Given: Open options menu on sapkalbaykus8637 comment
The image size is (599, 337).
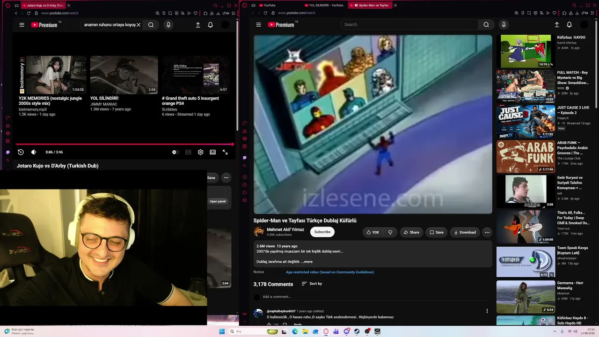Looking at the screenshot, I should pos(487,311).
